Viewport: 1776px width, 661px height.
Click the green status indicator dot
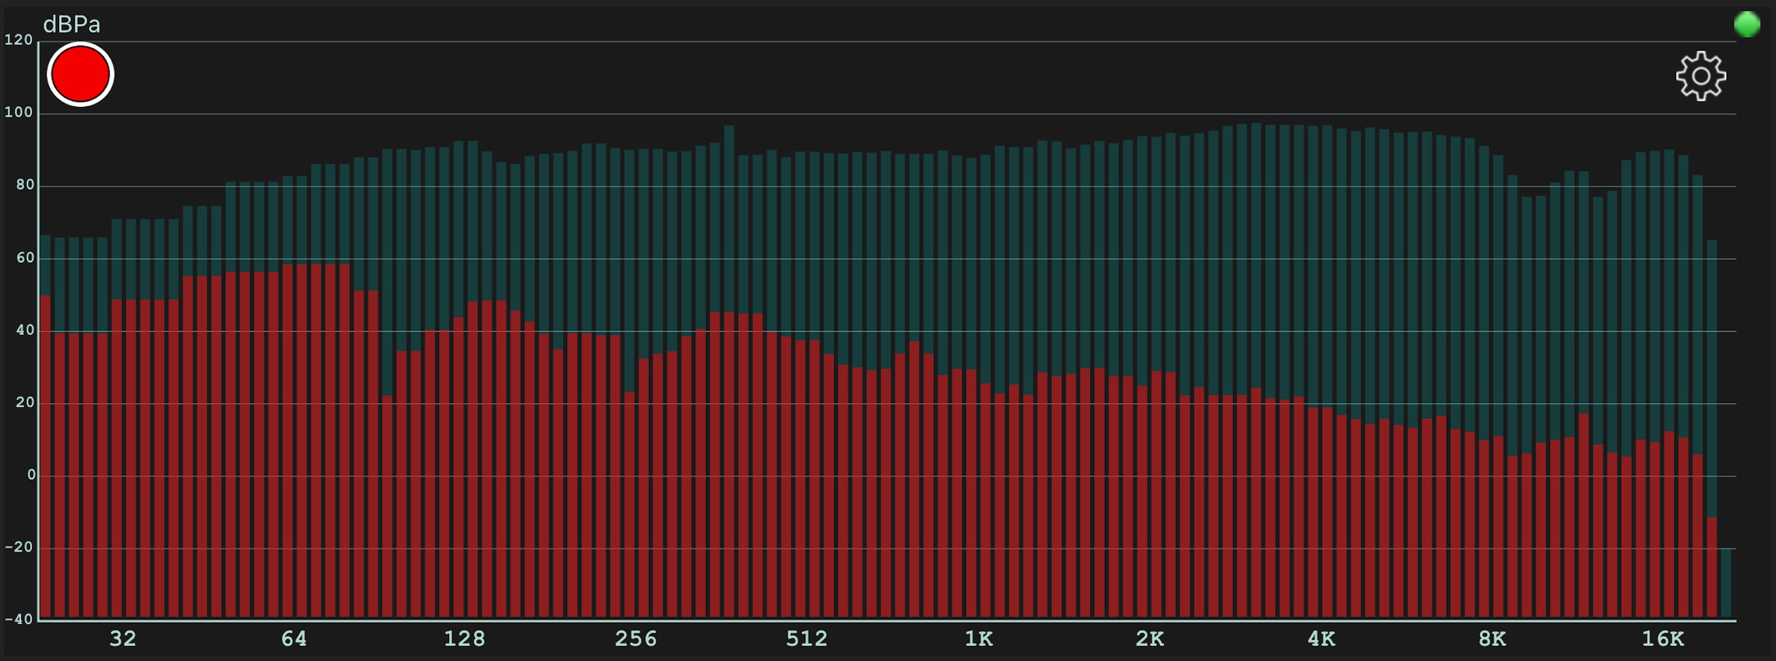1746,24
